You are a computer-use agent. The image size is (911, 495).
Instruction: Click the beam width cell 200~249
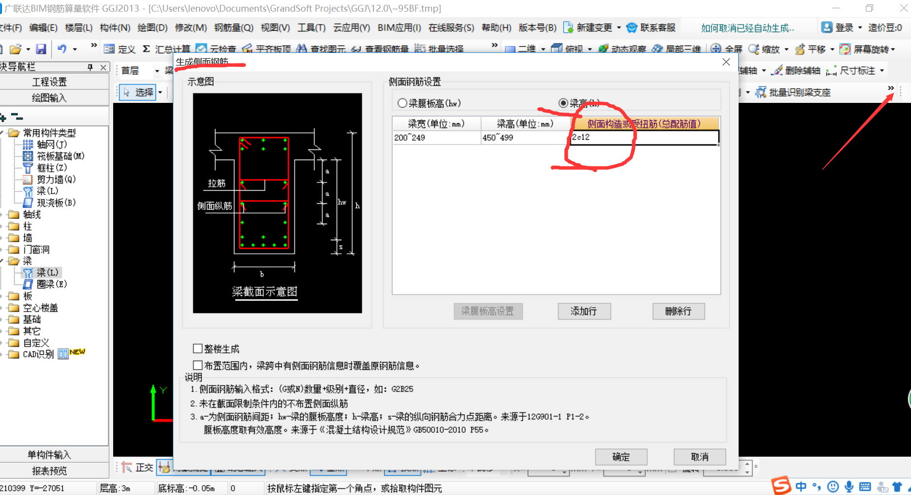pos(437,137)
